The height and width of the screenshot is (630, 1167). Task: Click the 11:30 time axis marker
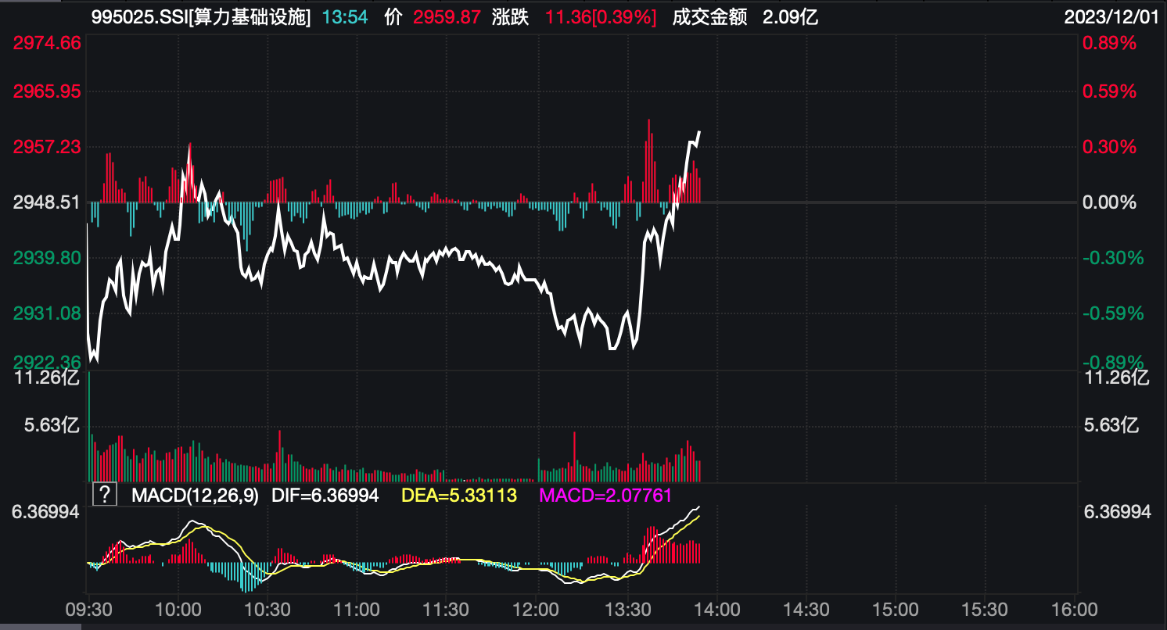tap(447, 609)
